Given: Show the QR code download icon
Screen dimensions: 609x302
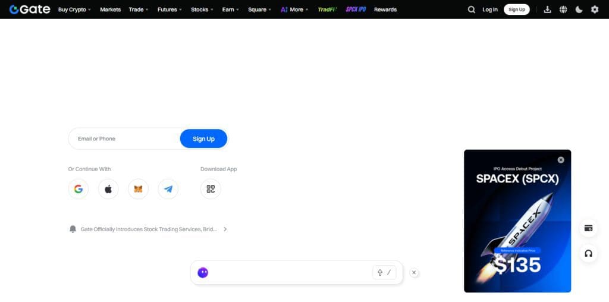Looking at the screenshot, I should coord(211,189).
